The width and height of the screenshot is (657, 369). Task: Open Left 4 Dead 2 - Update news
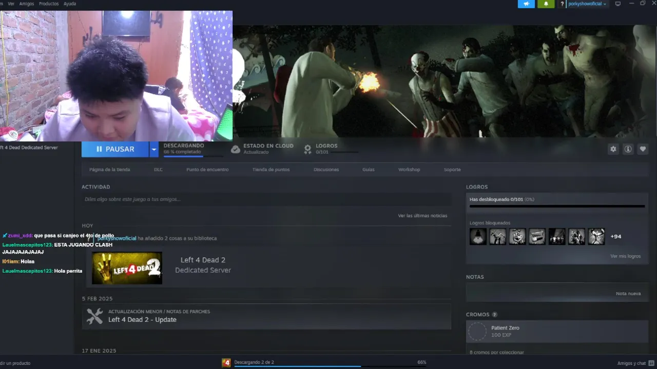click(142, 320)
